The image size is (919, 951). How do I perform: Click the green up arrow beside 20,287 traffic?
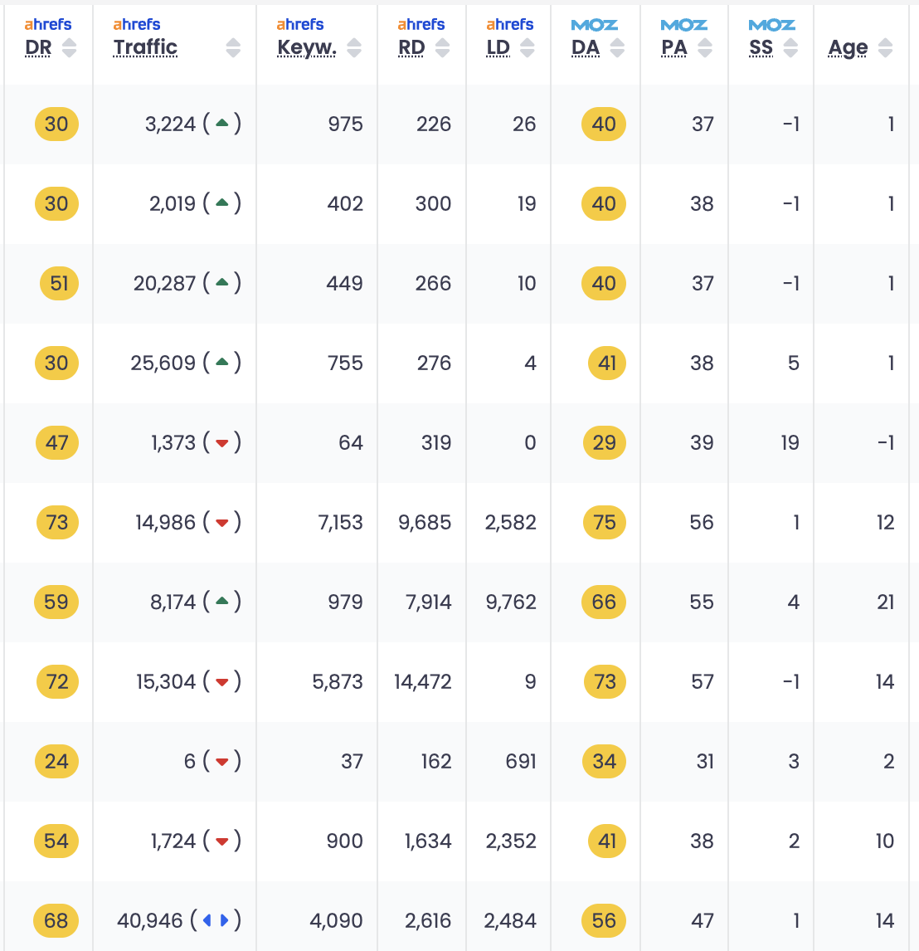point(221,283)
